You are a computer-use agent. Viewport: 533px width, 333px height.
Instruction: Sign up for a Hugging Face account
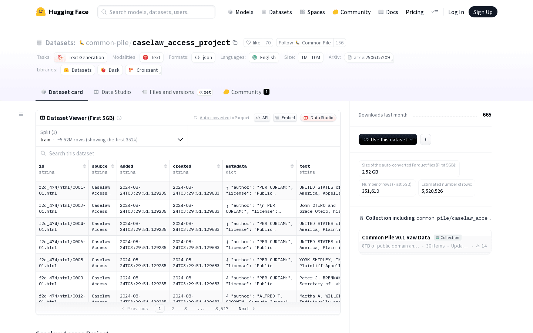(x=483, y=11)
